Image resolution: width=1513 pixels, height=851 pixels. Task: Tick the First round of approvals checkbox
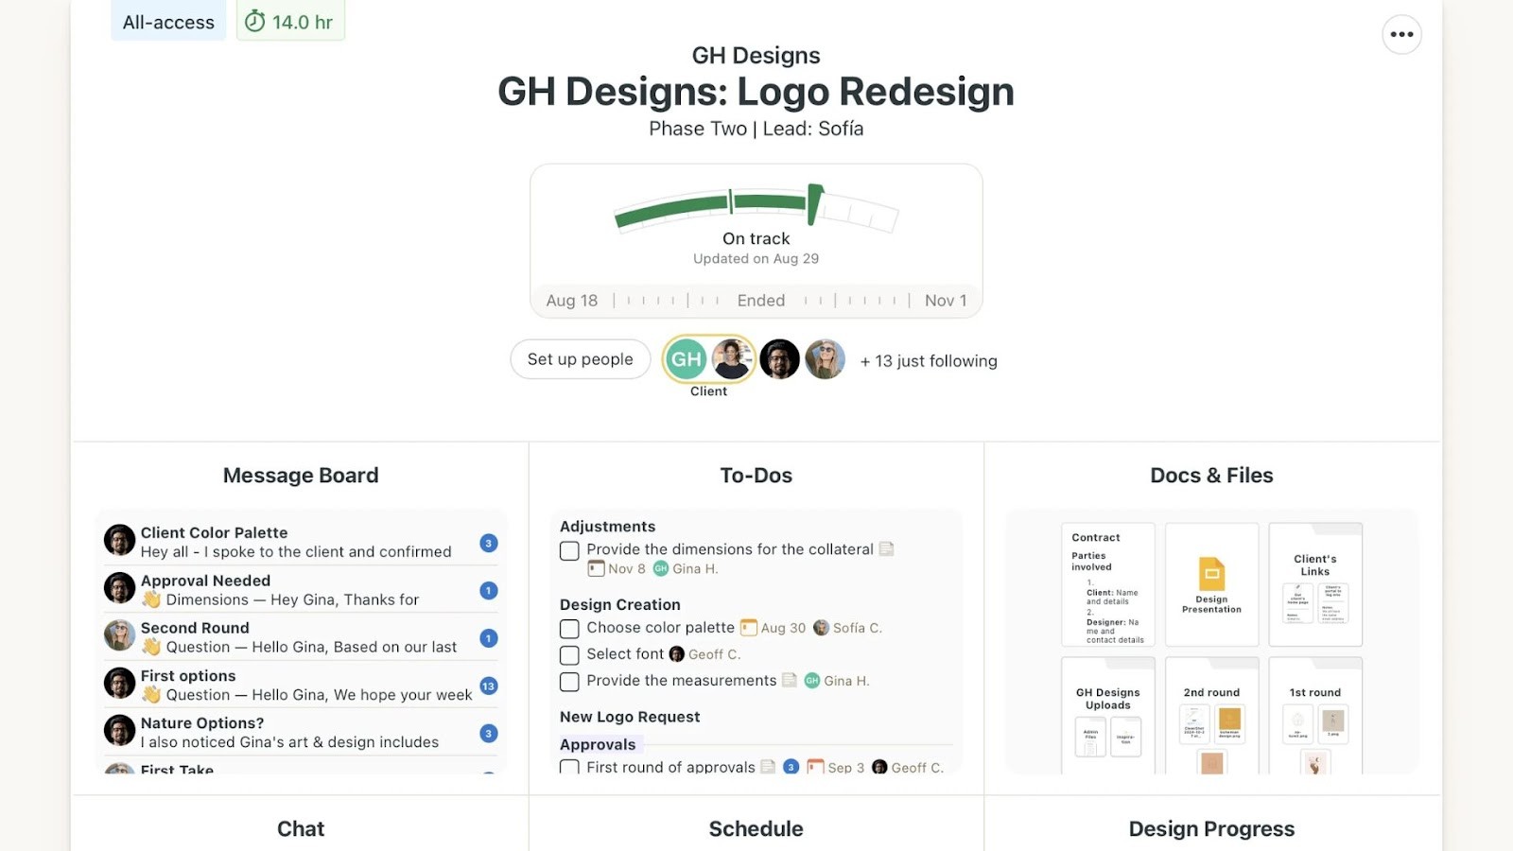[x=568, y=768]
